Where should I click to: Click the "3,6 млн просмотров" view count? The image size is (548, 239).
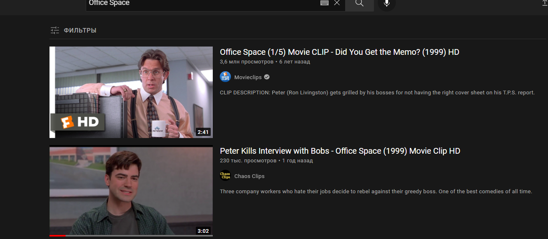[247, 62]
